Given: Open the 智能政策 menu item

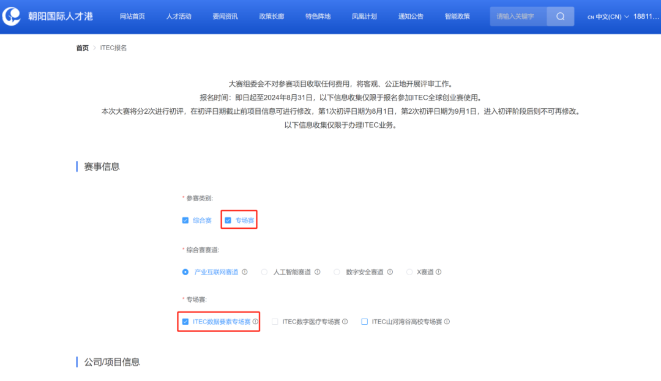Looking at the screenshot, I should click(457, 17).
